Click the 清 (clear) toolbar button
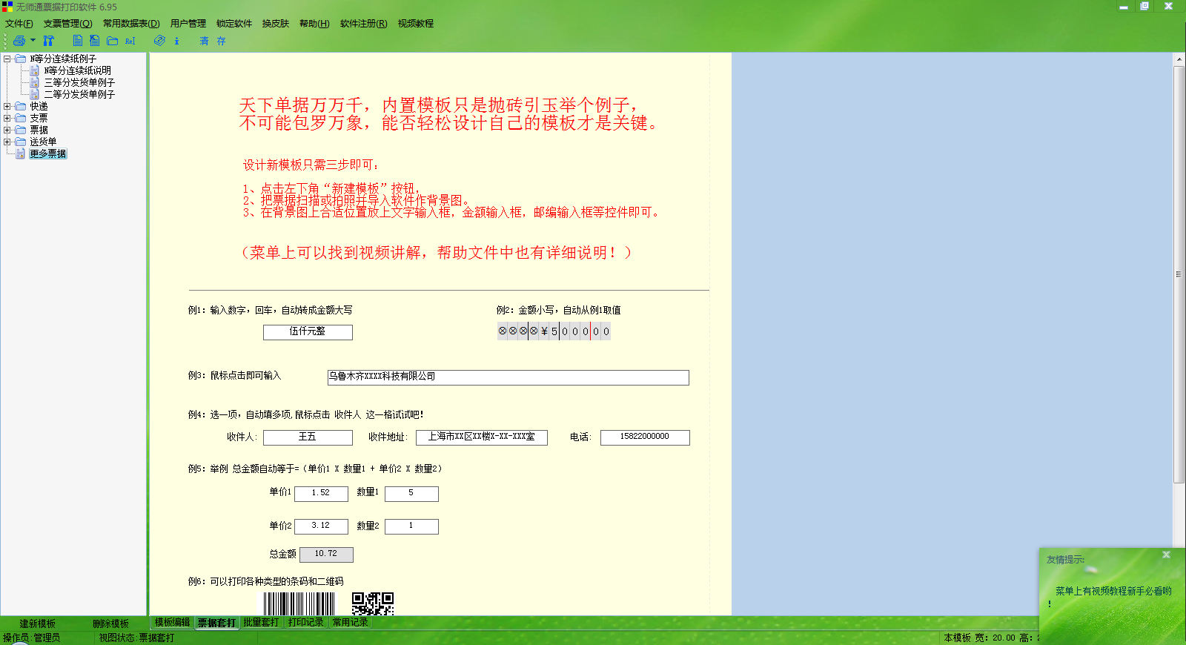The image size is (1186, 645). [x=204, y=42]
